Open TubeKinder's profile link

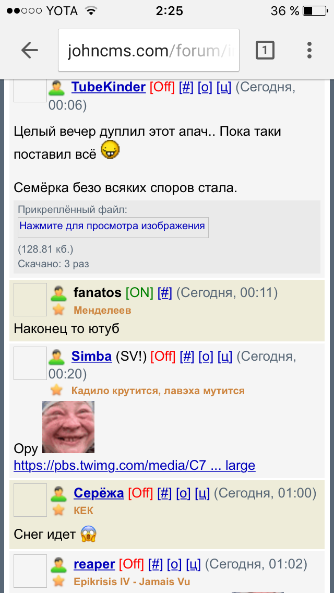coord(109,87)
